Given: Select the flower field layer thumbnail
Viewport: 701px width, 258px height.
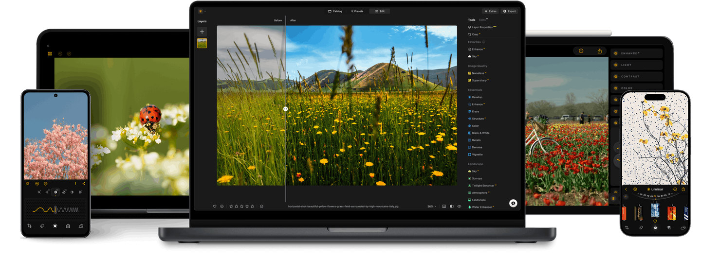Looking at the screenshot, I should (x=202, y=43).
